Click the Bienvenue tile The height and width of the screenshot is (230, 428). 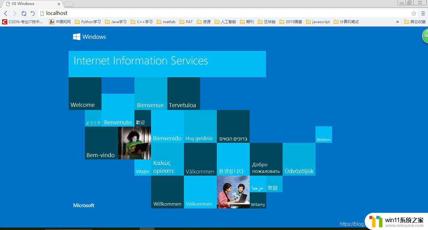(151, 94)
